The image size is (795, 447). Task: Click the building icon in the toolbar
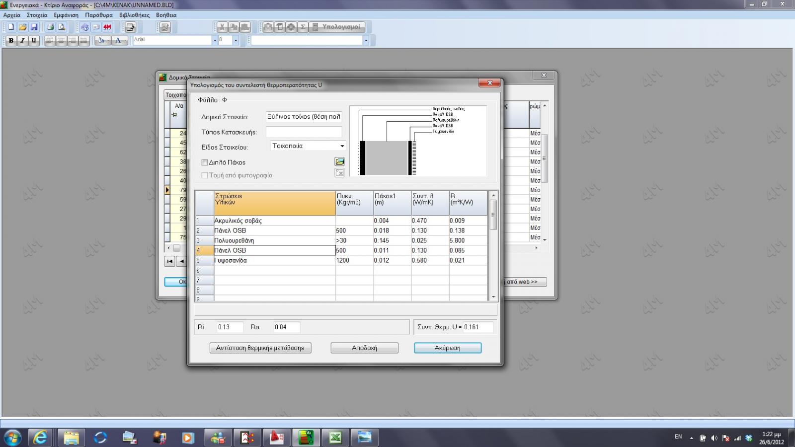tap(268, 27)
